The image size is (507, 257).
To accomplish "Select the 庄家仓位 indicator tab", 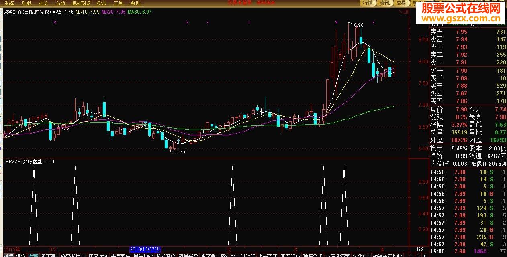I will click(x=98, y=255).
